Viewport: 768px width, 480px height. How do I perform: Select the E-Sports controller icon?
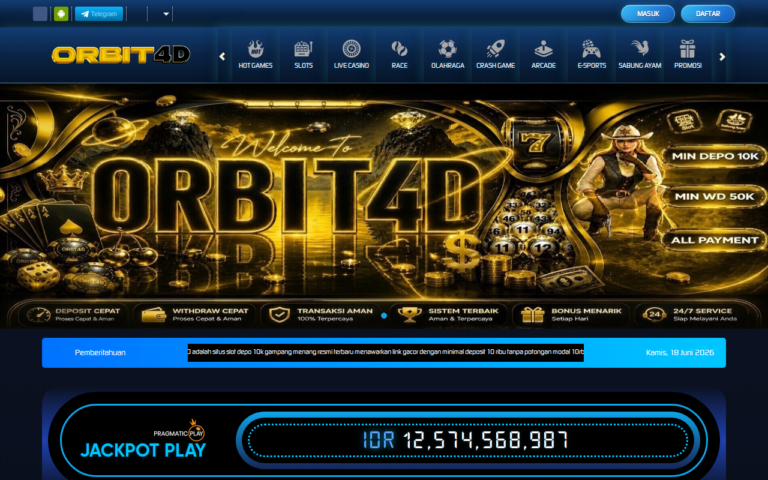coord(592,49)
